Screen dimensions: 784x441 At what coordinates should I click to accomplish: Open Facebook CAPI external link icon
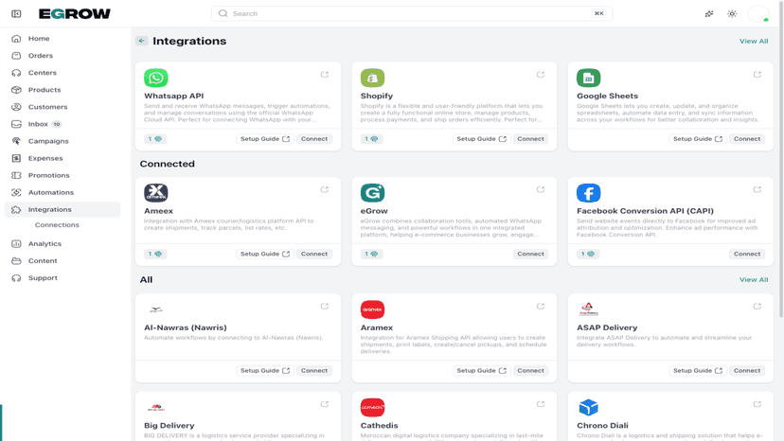pyautogui.click(x=757, y=189)
